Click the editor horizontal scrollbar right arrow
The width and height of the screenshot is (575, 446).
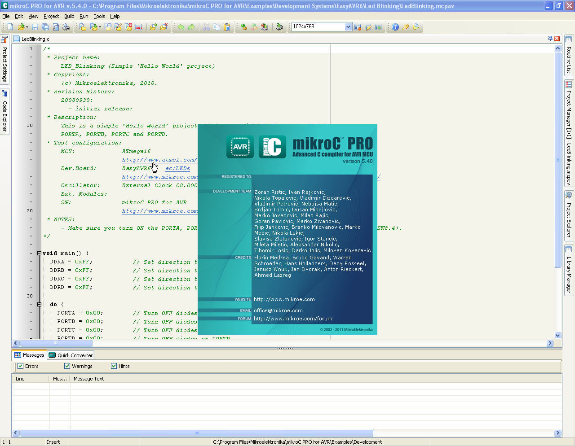[550, 343]
